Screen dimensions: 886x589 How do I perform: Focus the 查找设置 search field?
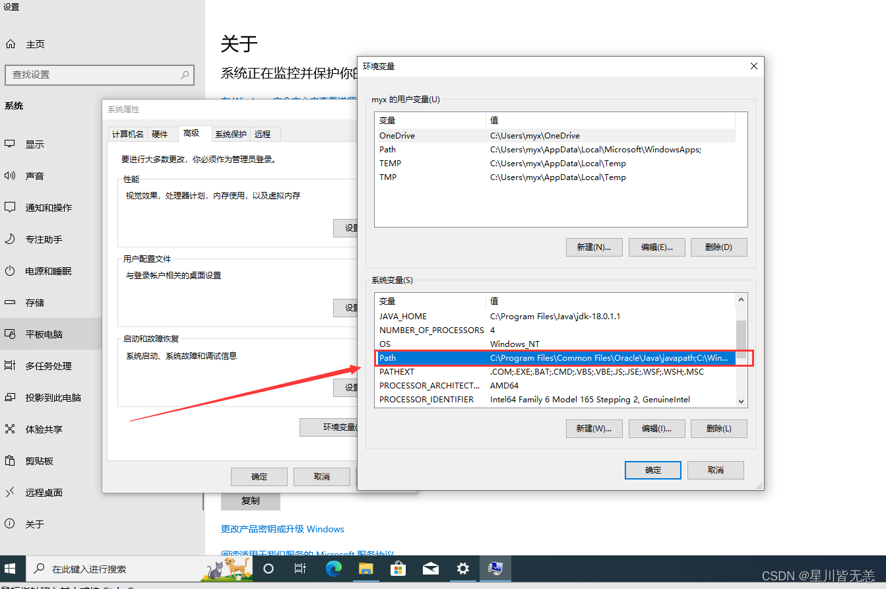tap(99, 75)
